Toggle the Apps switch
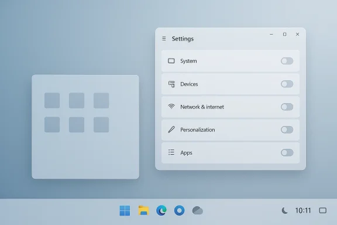 click(287, 153)
